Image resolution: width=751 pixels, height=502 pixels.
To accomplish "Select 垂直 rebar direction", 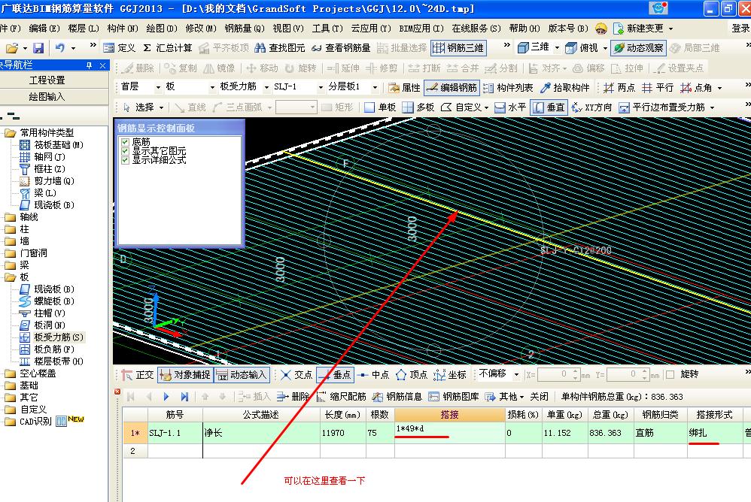I will (x=549, y=107).
